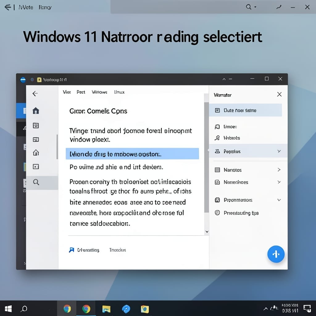Viewport: 316px width, 316px height.
Task: Click the Tnoeclus link
Action: pos(118,250)
